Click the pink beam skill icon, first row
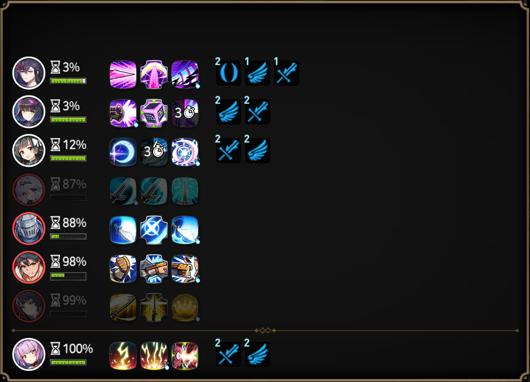This screenshot has height=382, width=530. [123, 74]
